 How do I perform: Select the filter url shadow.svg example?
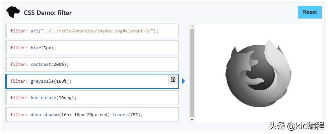click(92, 31)
